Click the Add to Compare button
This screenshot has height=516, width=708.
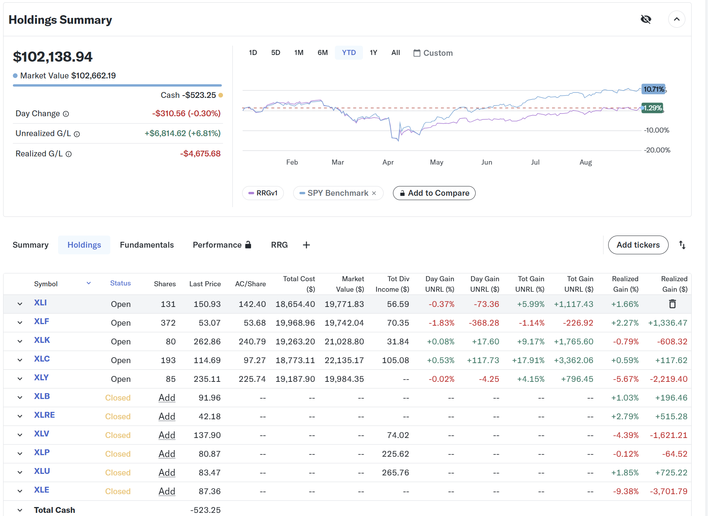pos(434,193)
